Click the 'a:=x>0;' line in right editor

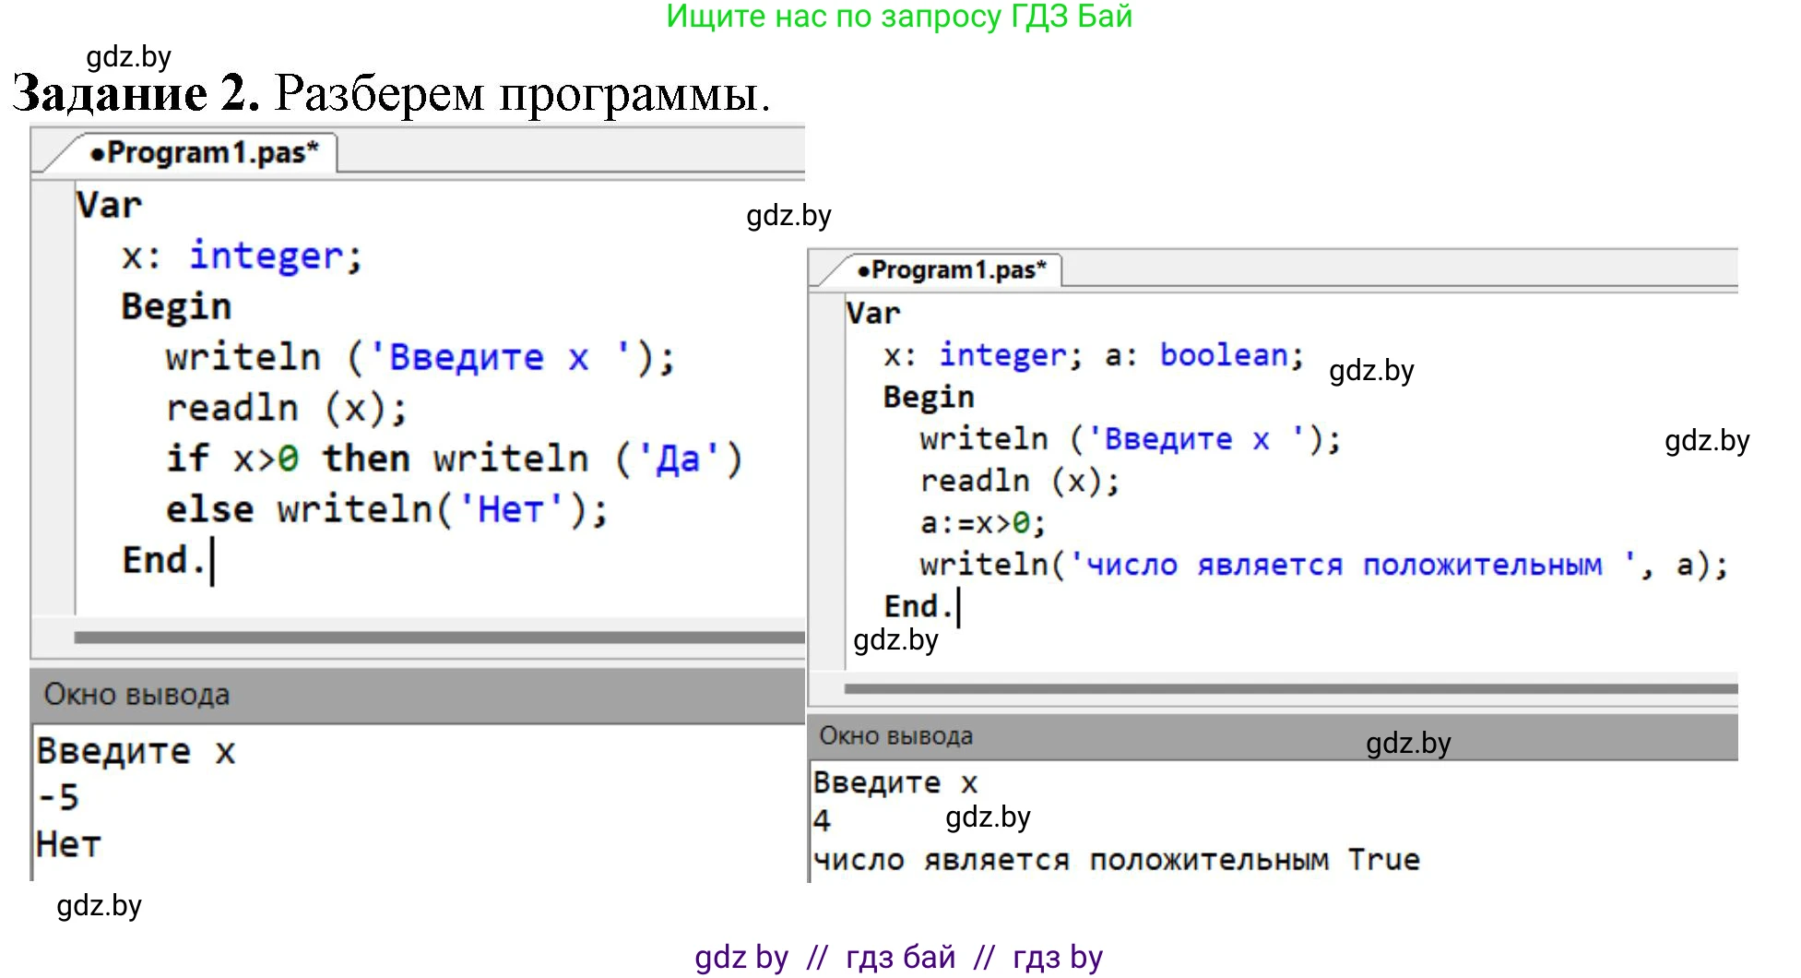tap(982, 524)
